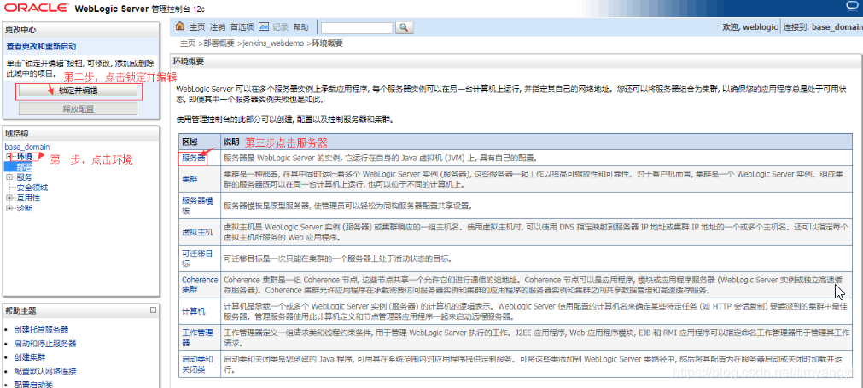Screen dimensions: 863x388
Task: Open the 工作管理器 link
Action: 197,337
